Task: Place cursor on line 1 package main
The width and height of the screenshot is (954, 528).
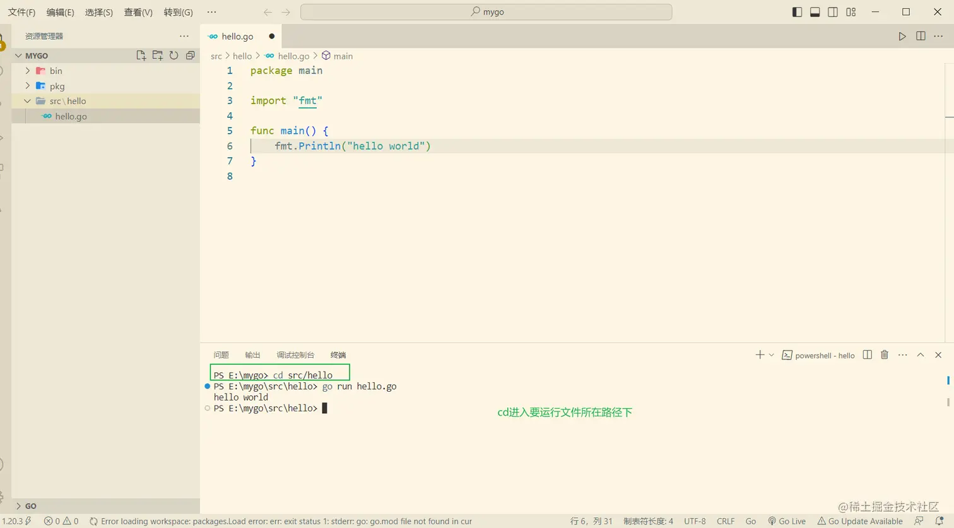Action: pyautogui.click(x=286, y=71)
